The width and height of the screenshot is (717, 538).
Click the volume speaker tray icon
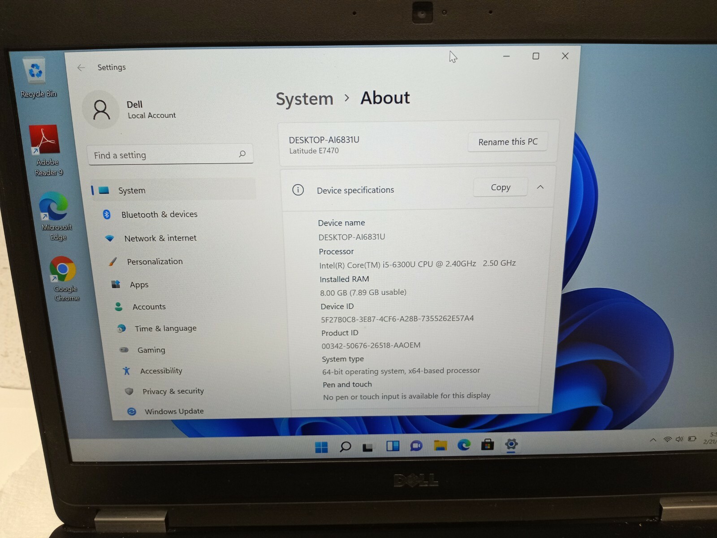pyautogui.click(x=679, y=439)
